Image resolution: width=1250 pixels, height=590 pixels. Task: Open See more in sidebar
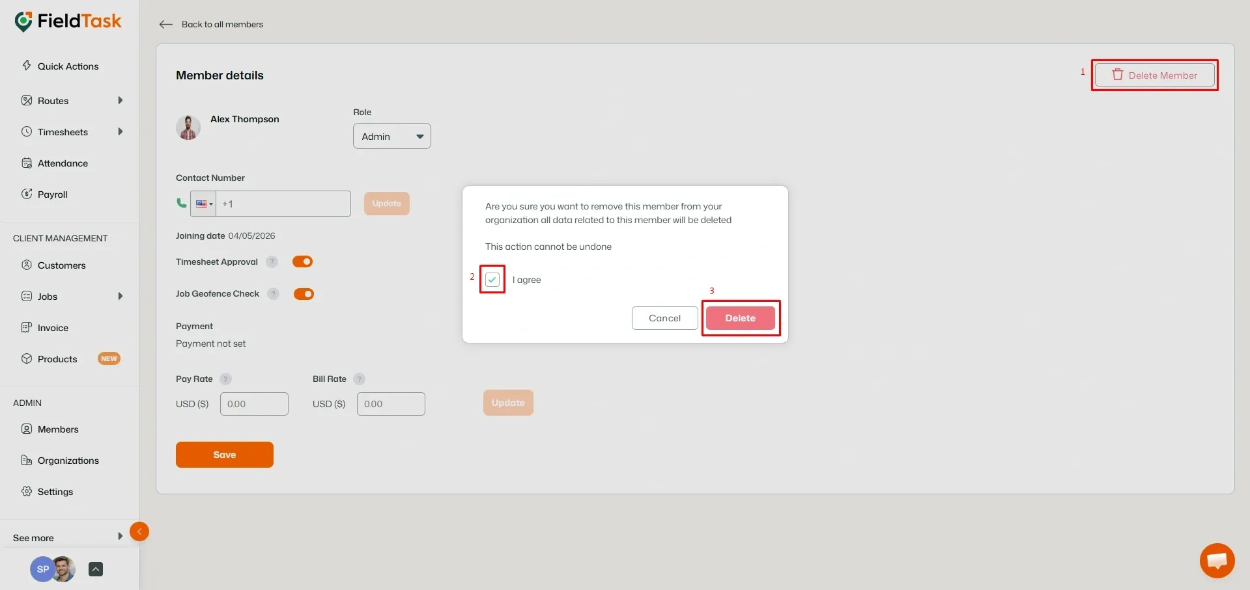[33, 538]
